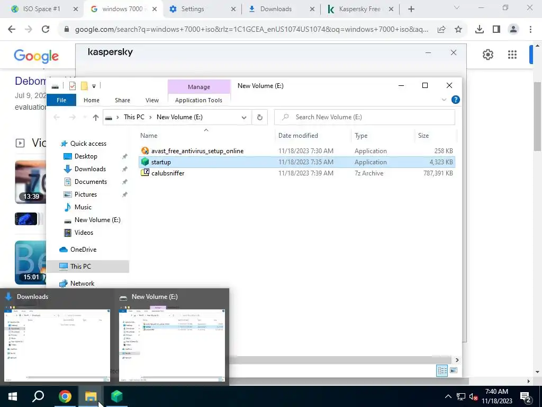Click Properties icon in quick access toolbar
Screen dimensions: 542x407
[x=72, y=86]
